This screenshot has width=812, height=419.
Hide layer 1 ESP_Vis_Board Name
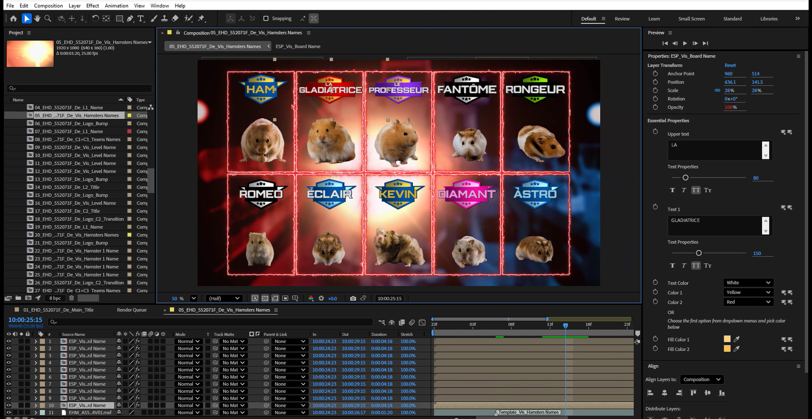pos(8,341)
